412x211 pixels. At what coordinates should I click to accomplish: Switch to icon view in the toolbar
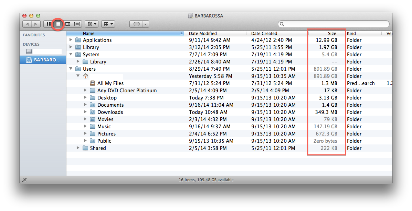pyautogui.click(x=48, y=24)
